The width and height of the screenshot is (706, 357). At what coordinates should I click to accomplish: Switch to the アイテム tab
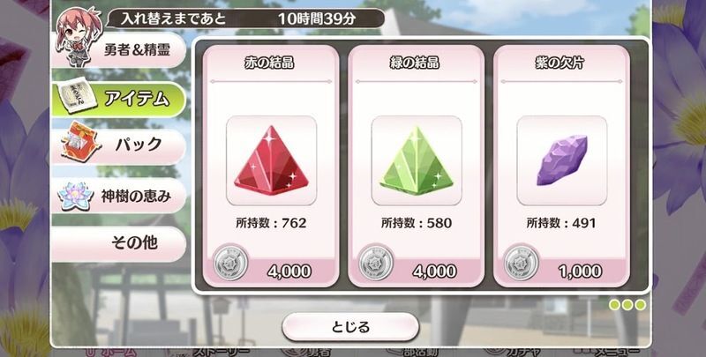pyautogui.click(x=119, y=99)
